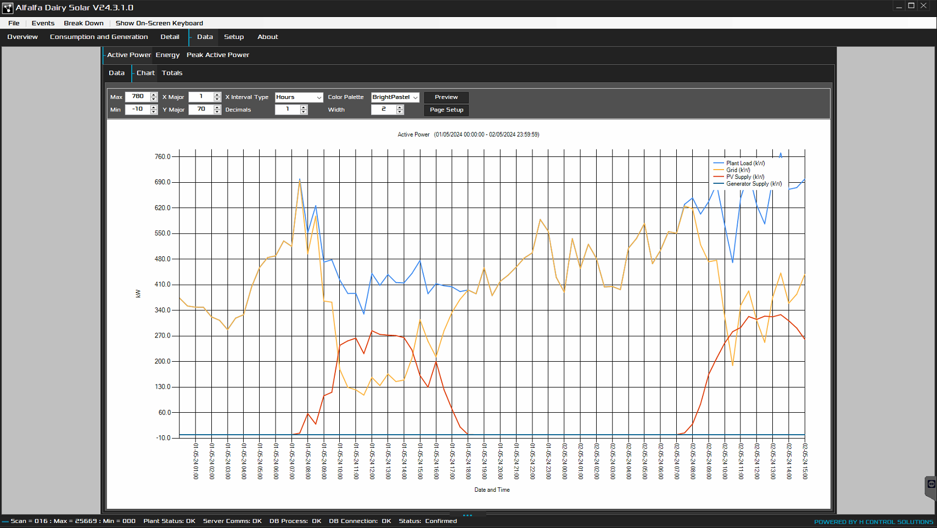Decrease Y Major with down arrow
Viewport: 937px width, 528px height.
(x=217, y=112)
